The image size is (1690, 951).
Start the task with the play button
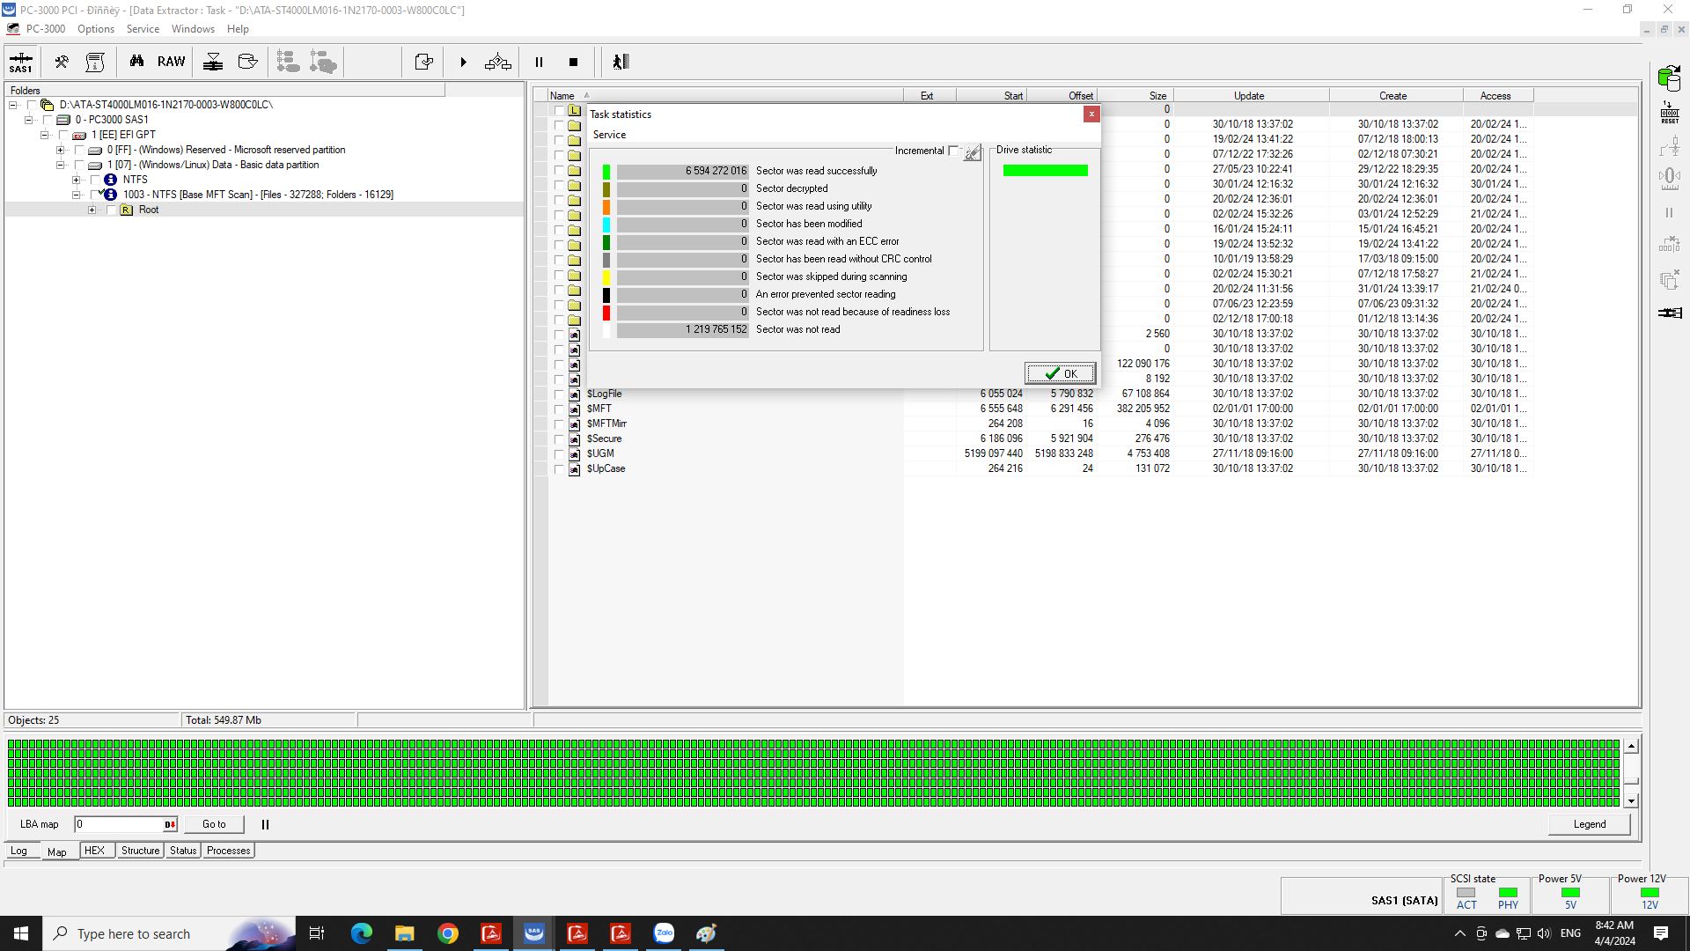coord(463,62)
